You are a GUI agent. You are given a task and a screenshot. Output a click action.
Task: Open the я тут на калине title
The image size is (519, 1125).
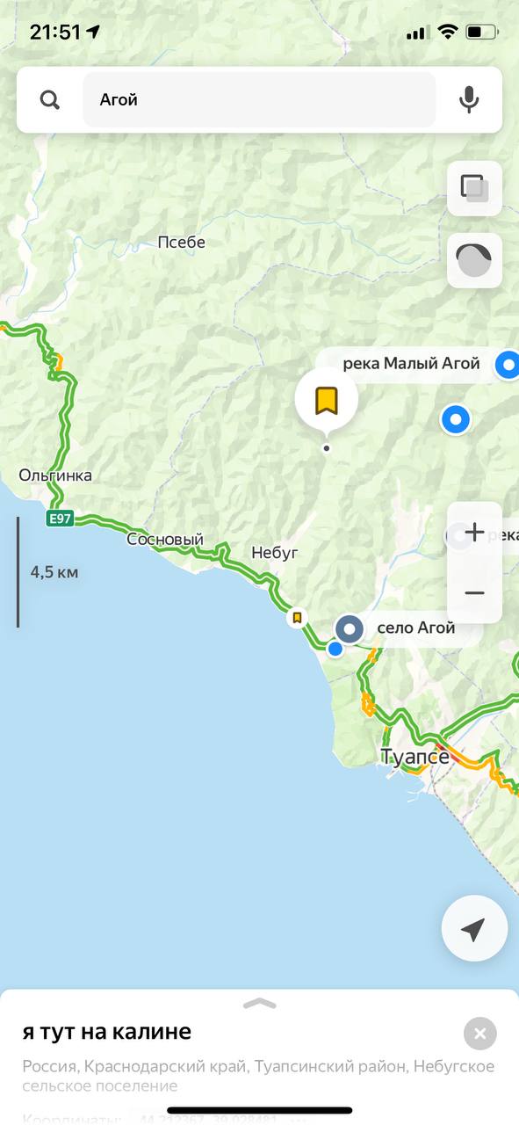[107, 1032]
